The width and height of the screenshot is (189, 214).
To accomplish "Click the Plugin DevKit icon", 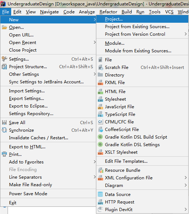I will coord(100,209).
